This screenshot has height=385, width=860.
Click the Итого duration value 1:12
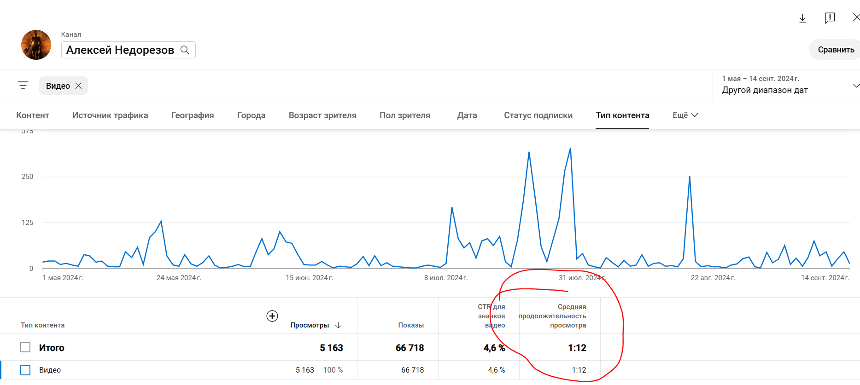[x=577, y=348]
